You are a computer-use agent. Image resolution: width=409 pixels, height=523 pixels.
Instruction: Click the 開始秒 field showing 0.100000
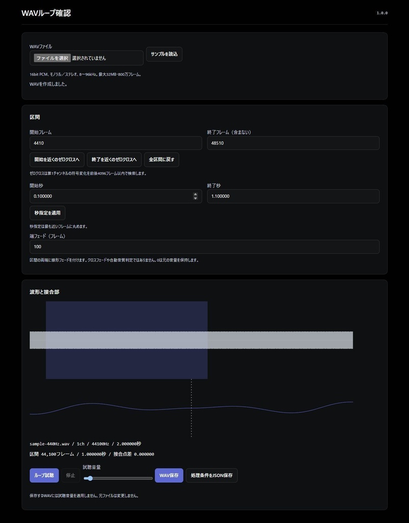click(112, 196)
